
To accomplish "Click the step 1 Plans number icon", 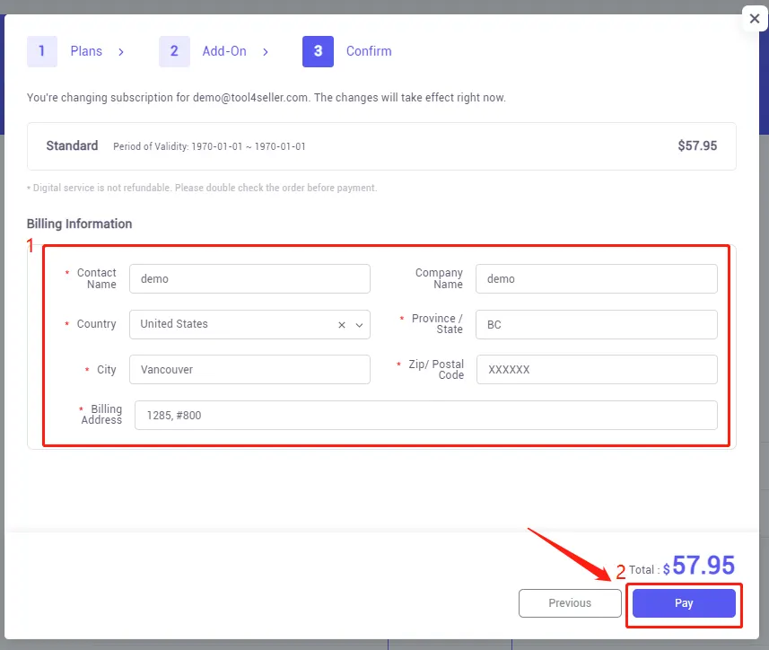I will tap(41, 51).
